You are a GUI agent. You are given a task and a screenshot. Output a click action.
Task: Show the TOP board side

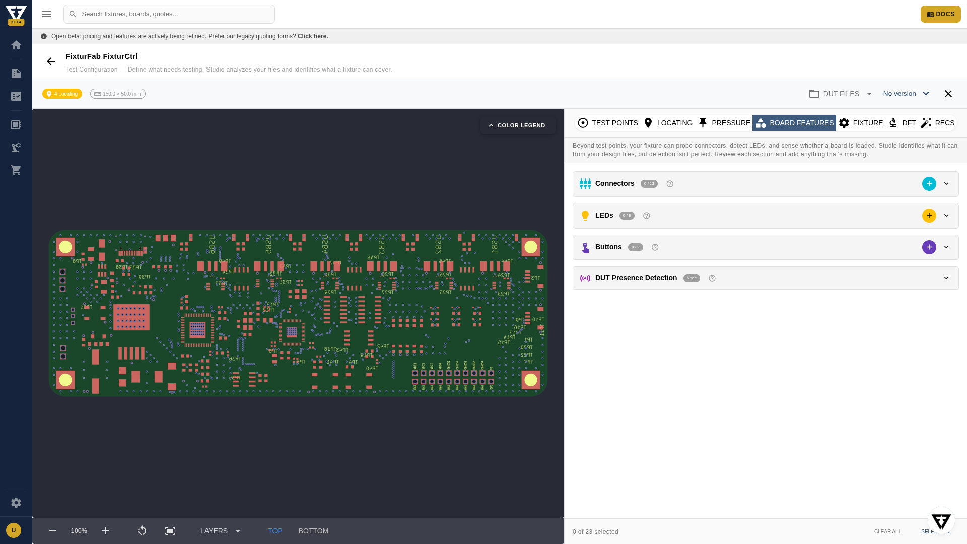point(275,531)
